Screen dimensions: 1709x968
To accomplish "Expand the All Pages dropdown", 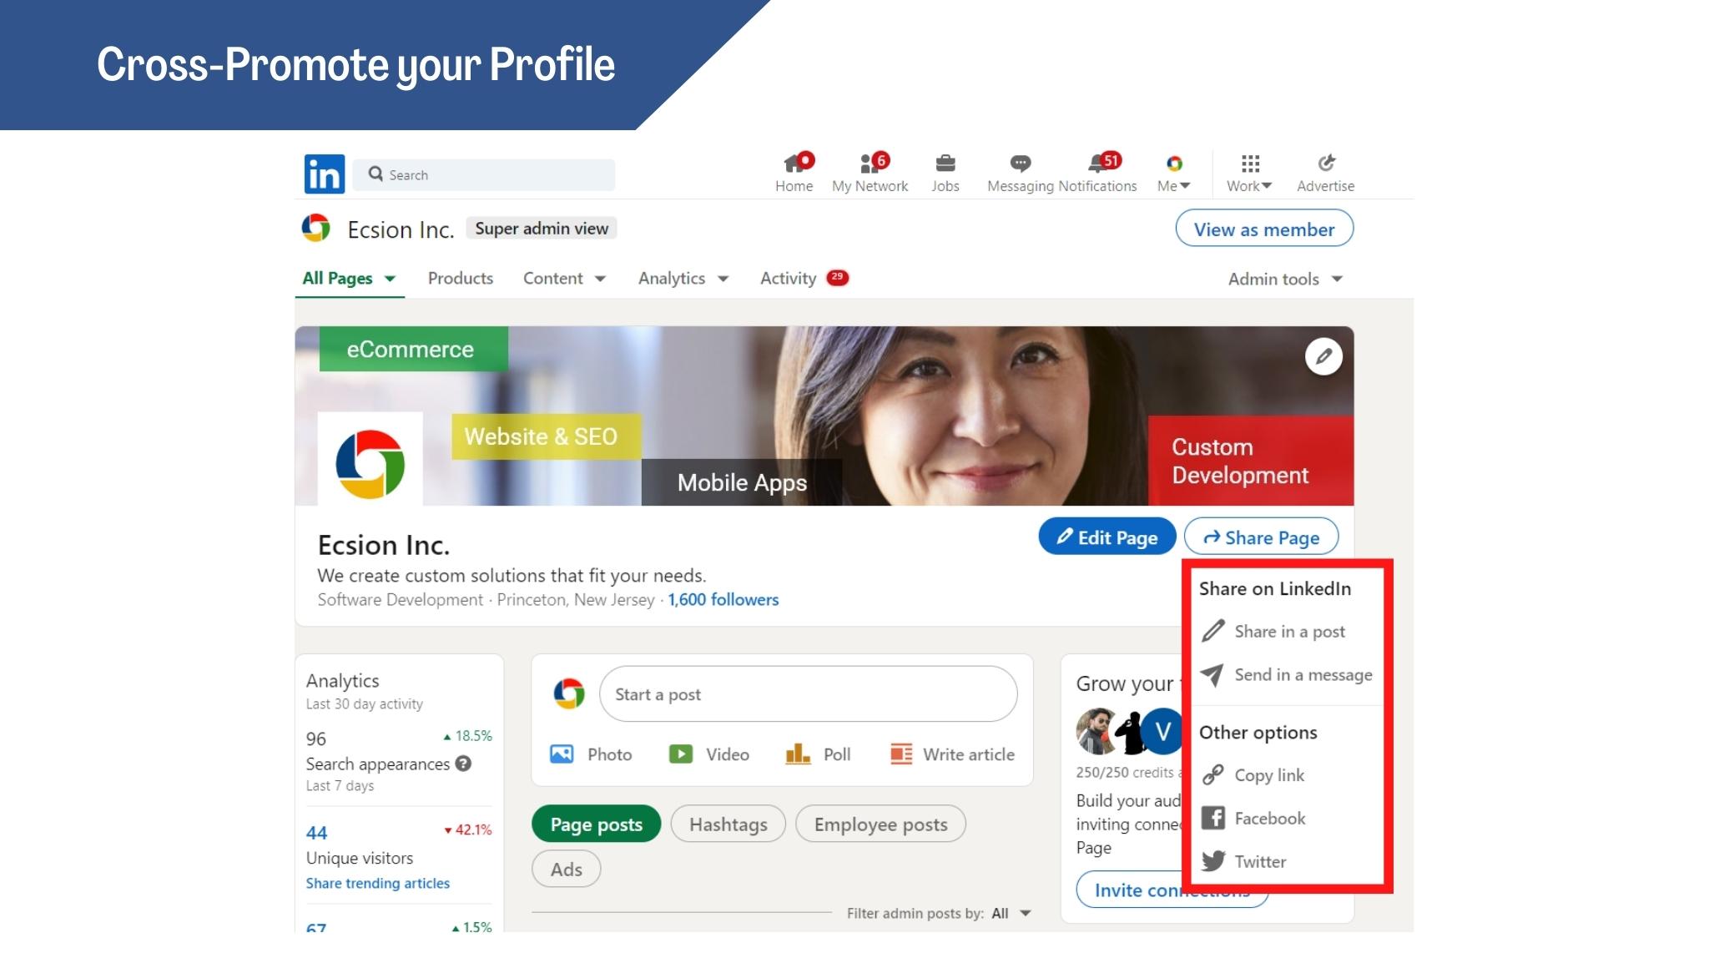I will (x=349, y=279).
